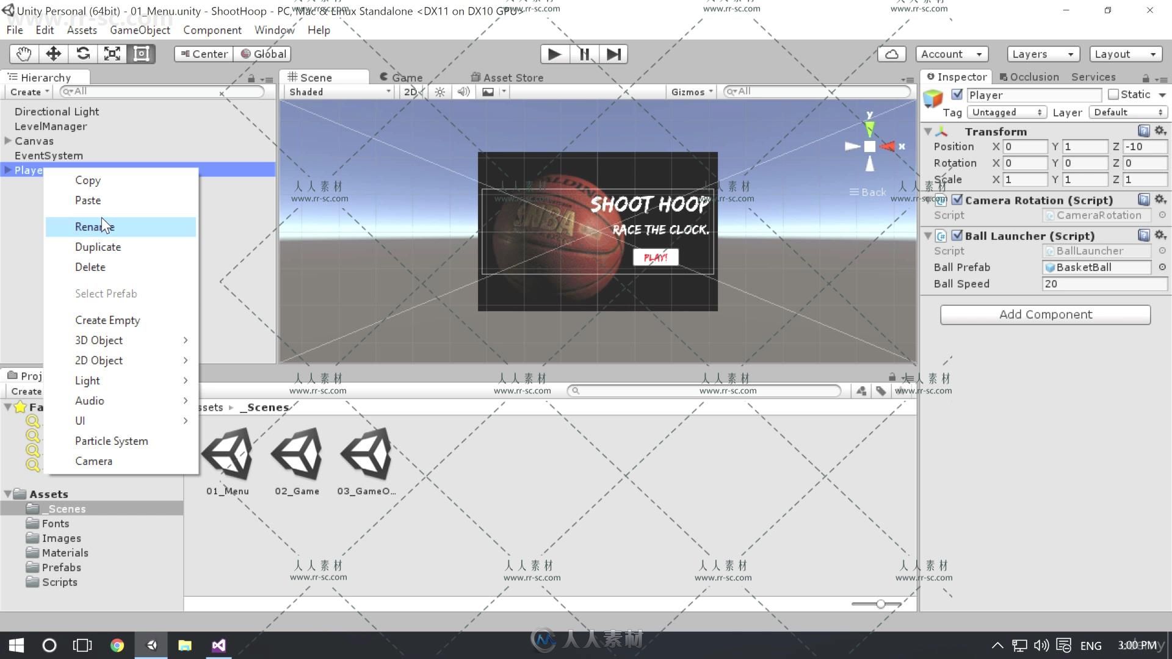Select the Move tool icon in toolbar

click(53, 53)
